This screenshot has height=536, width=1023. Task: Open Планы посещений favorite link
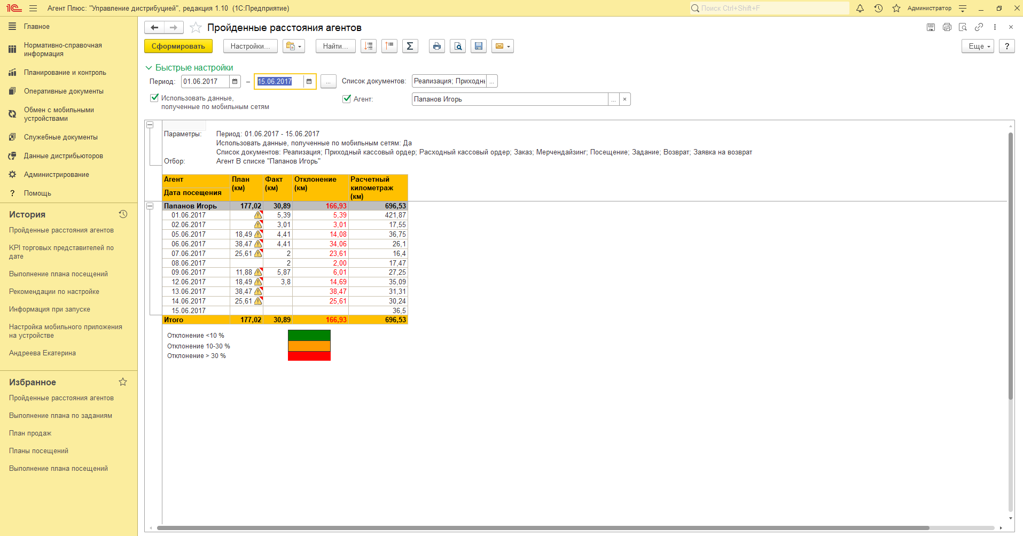pyautogui.click(x=38, y=451)
